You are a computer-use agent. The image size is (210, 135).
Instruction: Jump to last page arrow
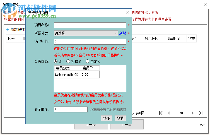click(x=201, y=113)
